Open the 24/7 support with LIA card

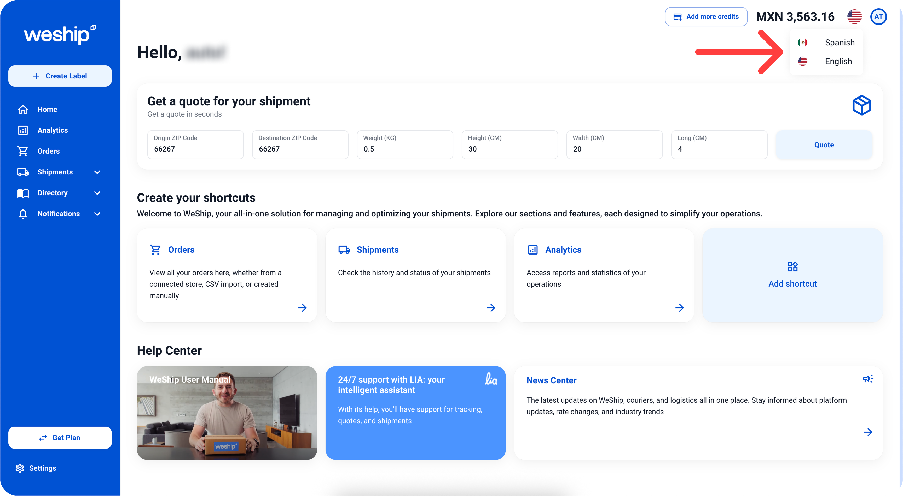(416, 413)
